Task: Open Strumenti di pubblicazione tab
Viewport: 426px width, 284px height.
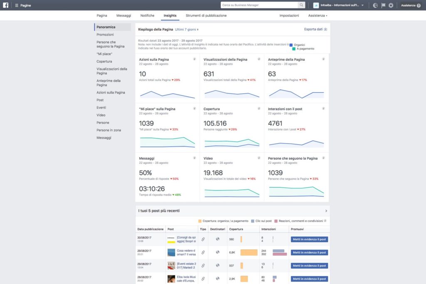Action: [206, 15]
